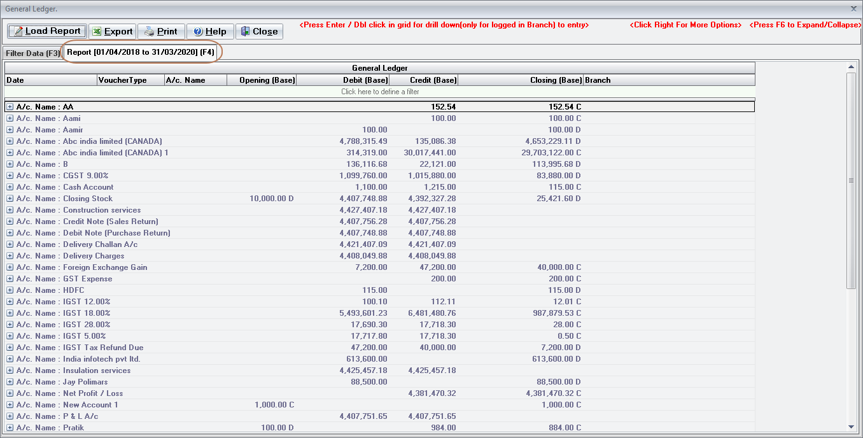
Task: Click closing balance 29,703,122.00 C
Action: pyautogui.click(x=551, y=153)
